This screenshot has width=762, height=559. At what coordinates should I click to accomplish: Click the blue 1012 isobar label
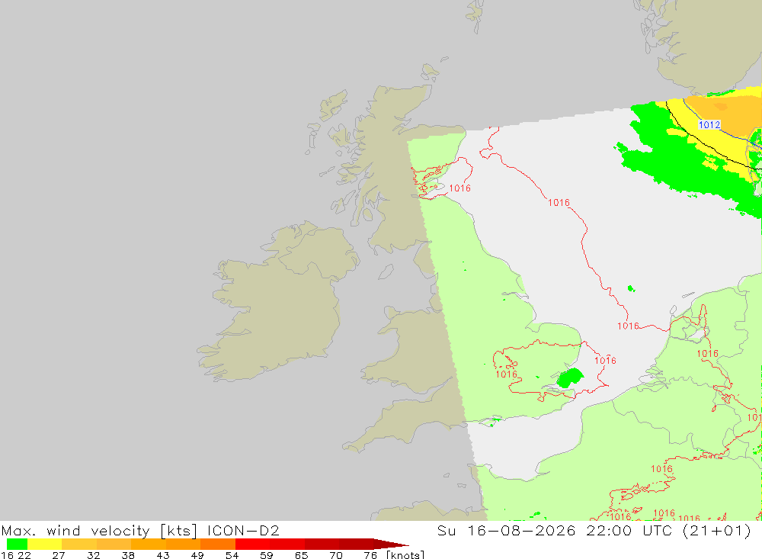click(709, 124)
